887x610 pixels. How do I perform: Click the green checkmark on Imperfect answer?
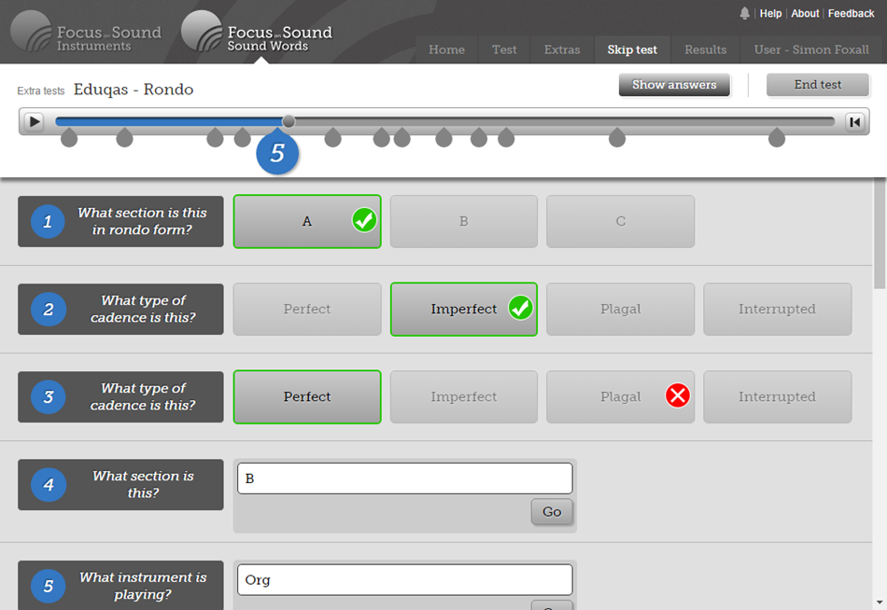pos(520,308)
